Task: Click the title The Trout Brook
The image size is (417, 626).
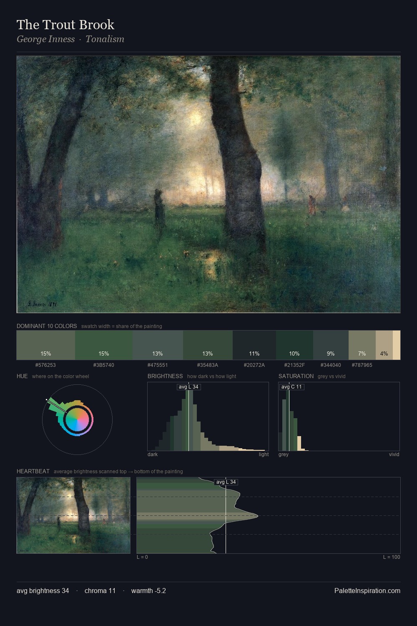Action: pyautogui.click(x=65, y=25)
